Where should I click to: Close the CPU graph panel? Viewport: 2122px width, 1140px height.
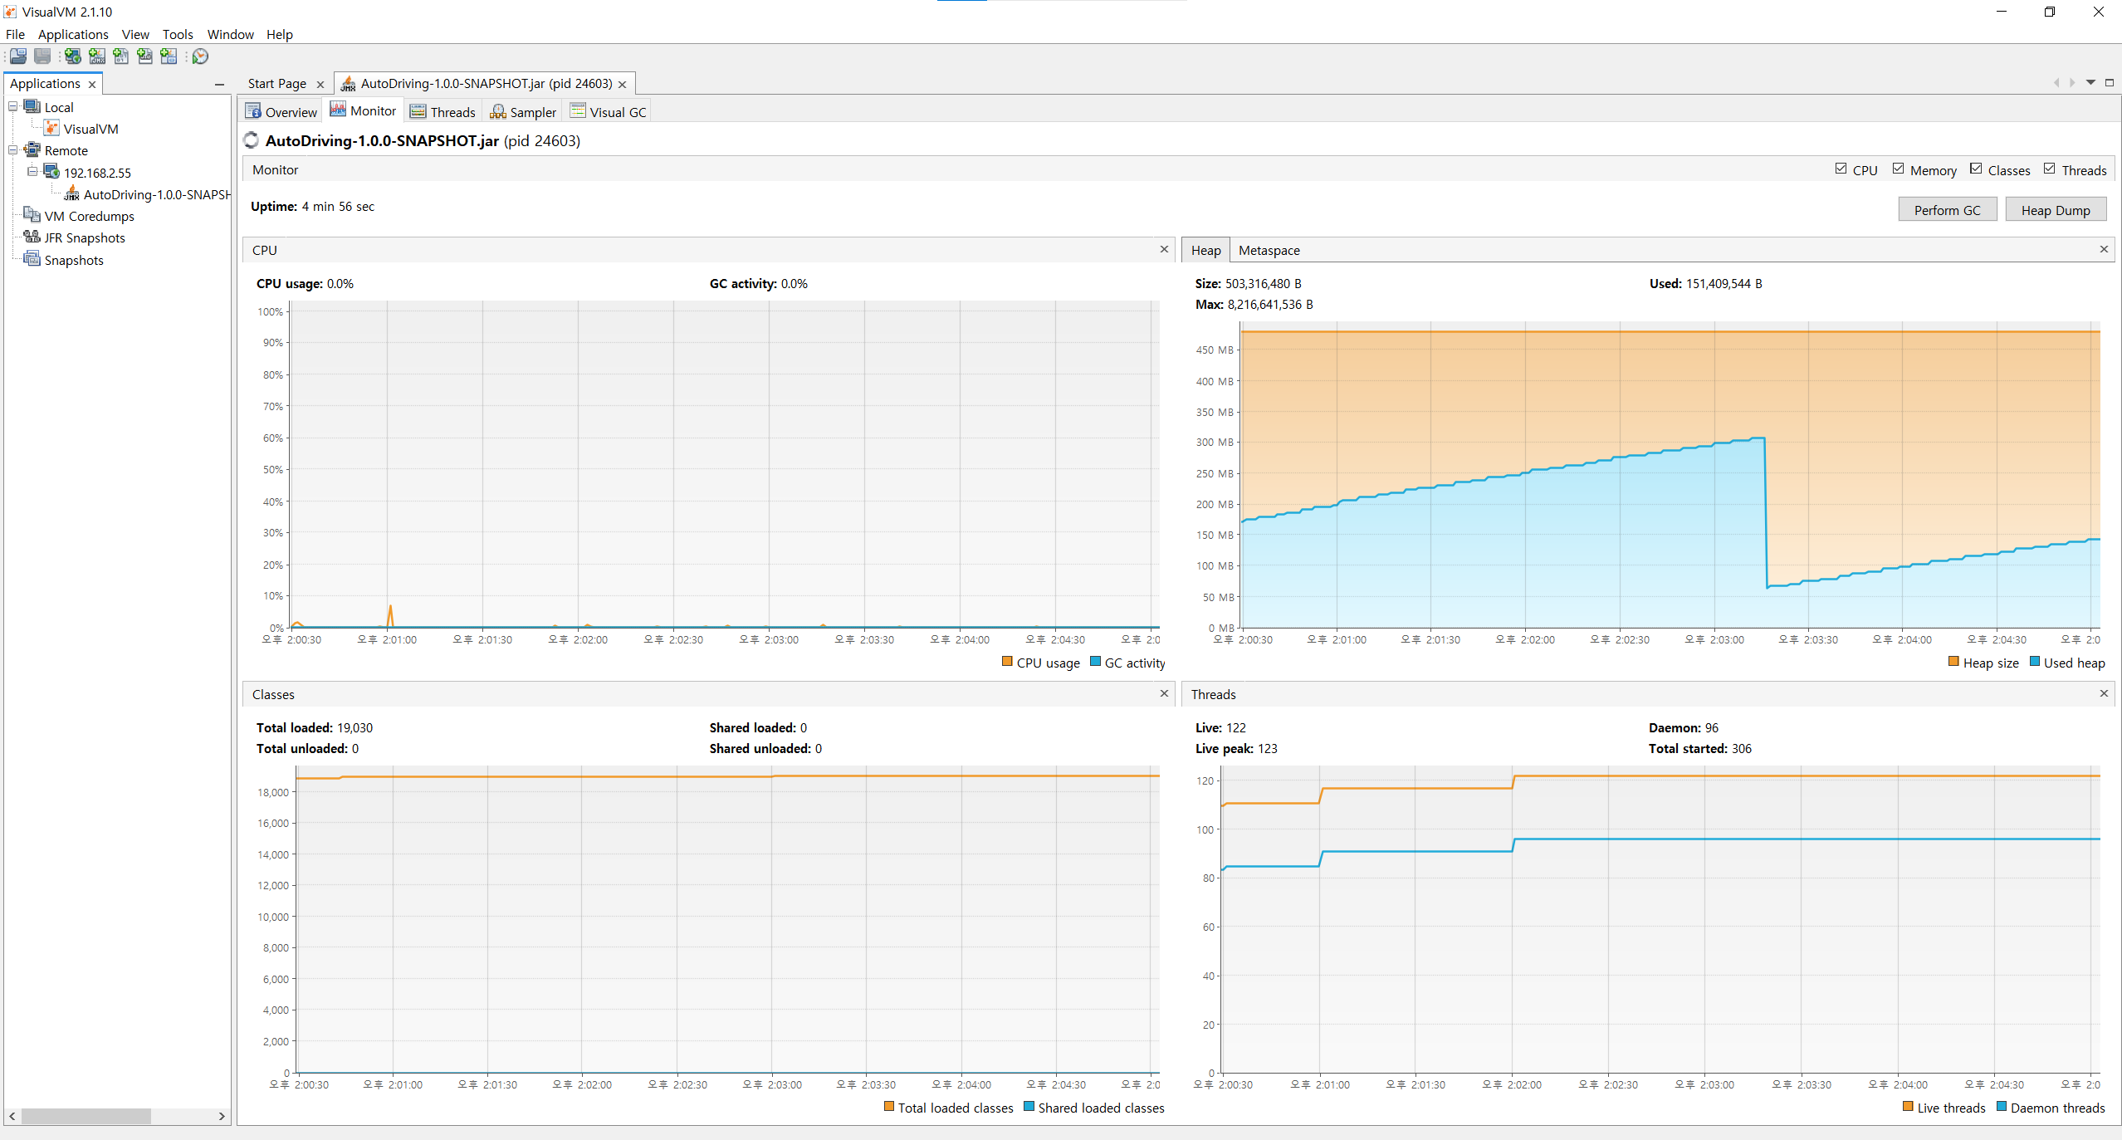1164,249
